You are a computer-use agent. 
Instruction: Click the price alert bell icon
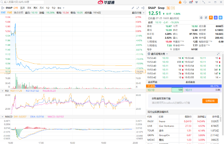coord(201,18)
